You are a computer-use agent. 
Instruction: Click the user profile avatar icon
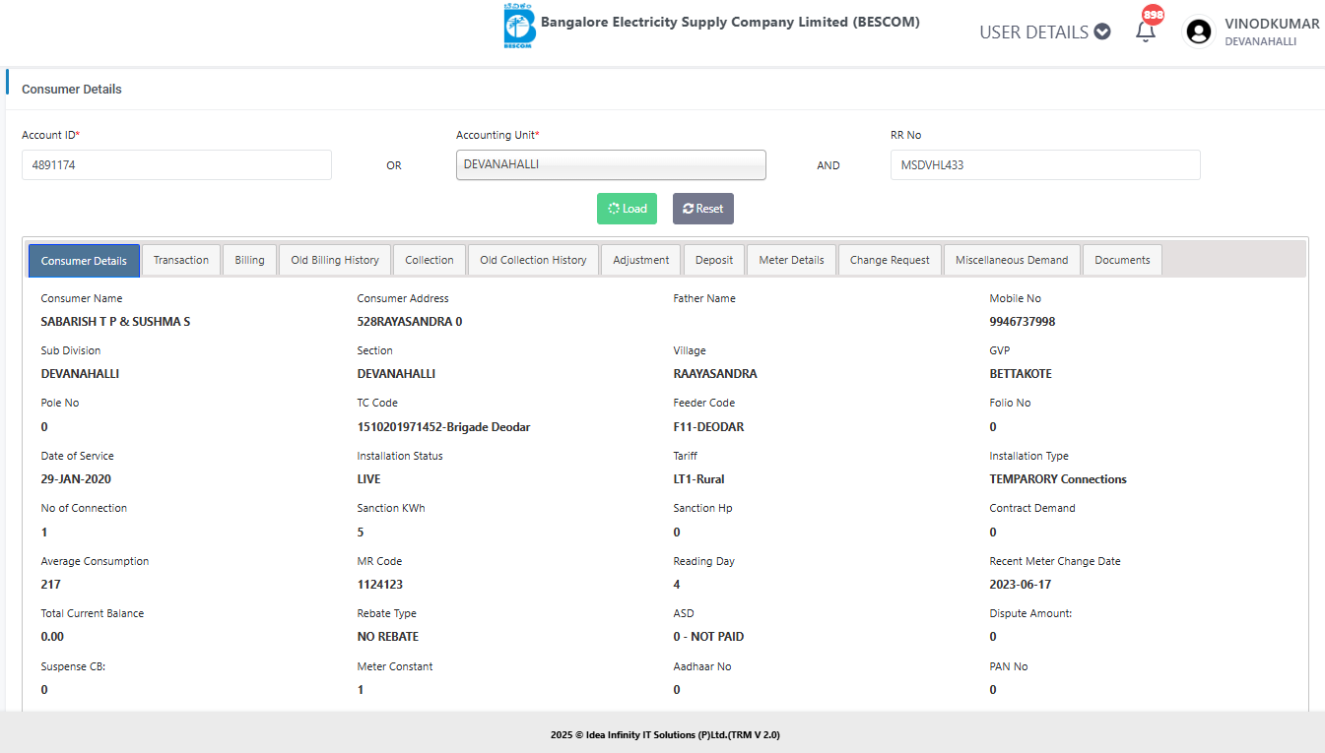pos(1198,32)
